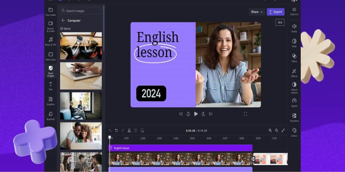The image size is (345, 172).
Task: Click the 50 items label
Action: tap(65, 28)
